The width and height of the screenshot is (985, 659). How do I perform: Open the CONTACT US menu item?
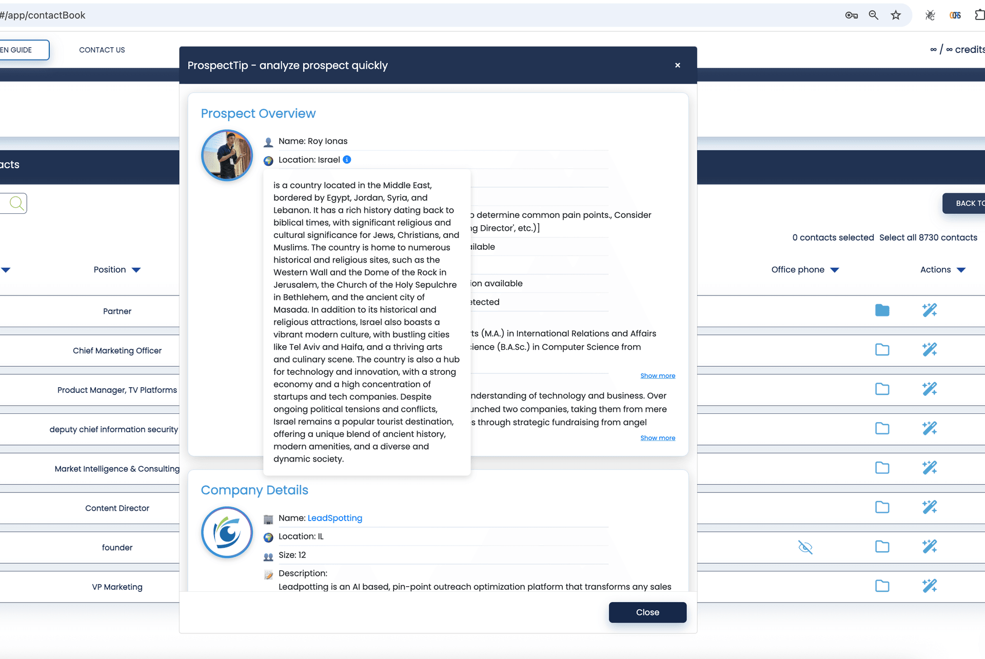pos(102,50)
